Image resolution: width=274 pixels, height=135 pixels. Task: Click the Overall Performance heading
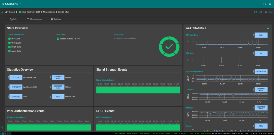[16, 35]
